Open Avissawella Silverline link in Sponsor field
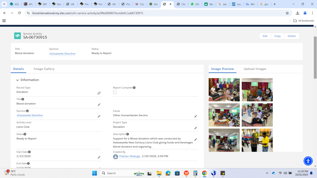 (x=30, y=115)
